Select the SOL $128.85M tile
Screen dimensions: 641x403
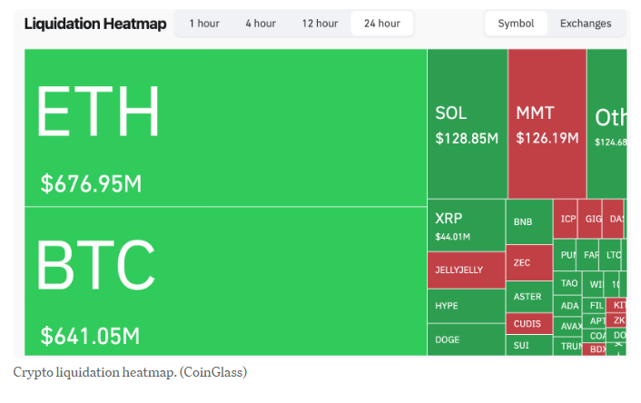tap(467, 124)
